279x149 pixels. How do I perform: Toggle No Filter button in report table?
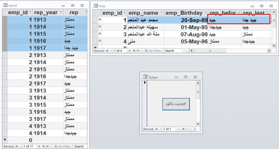62,146
